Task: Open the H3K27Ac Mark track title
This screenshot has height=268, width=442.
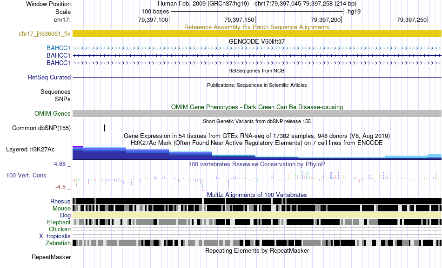Action: click(257, 143)
